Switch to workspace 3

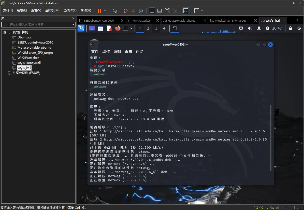click(x=156, y=28)
